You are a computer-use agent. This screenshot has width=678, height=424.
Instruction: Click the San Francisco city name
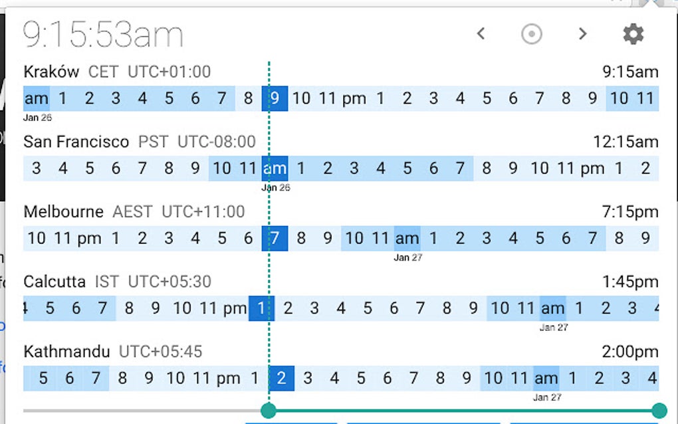point(76,141)
